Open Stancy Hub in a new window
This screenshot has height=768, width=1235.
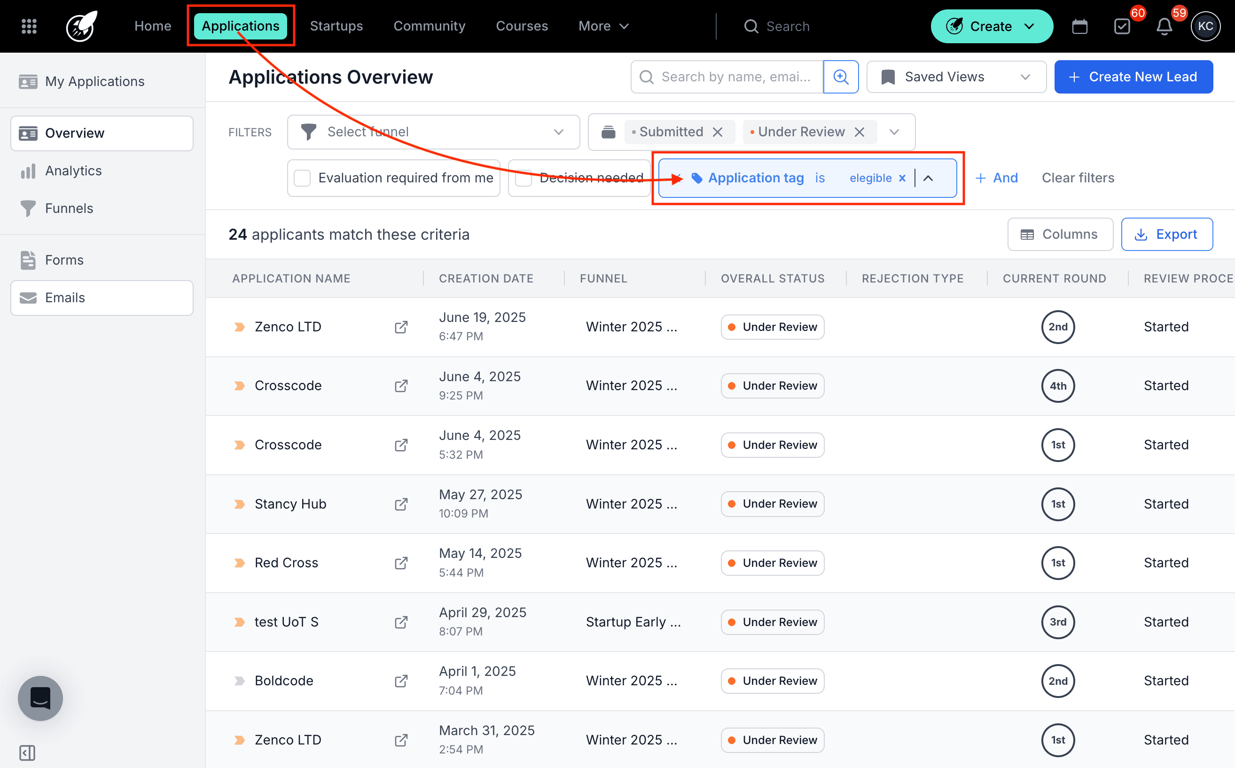tap(401, 504)
